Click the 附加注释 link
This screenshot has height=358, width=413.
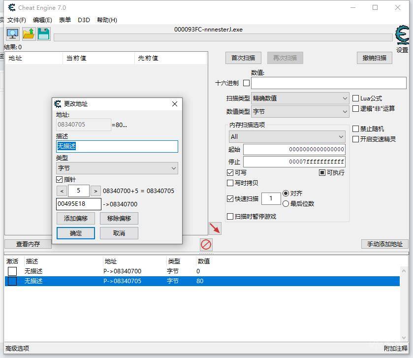click(396, 349)
